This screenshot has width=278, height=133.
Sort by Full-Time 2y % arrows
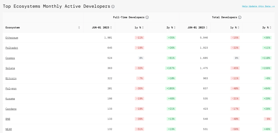click(175, 27)
